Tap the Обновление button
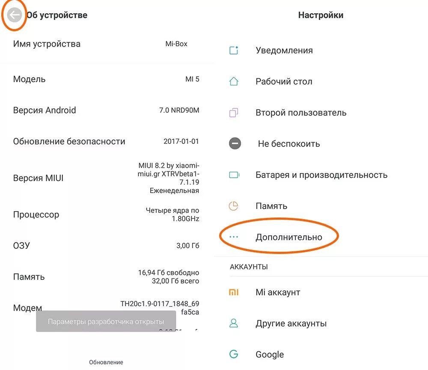The height and width of the screenshot is (370, 428). [x=106, y=362]
